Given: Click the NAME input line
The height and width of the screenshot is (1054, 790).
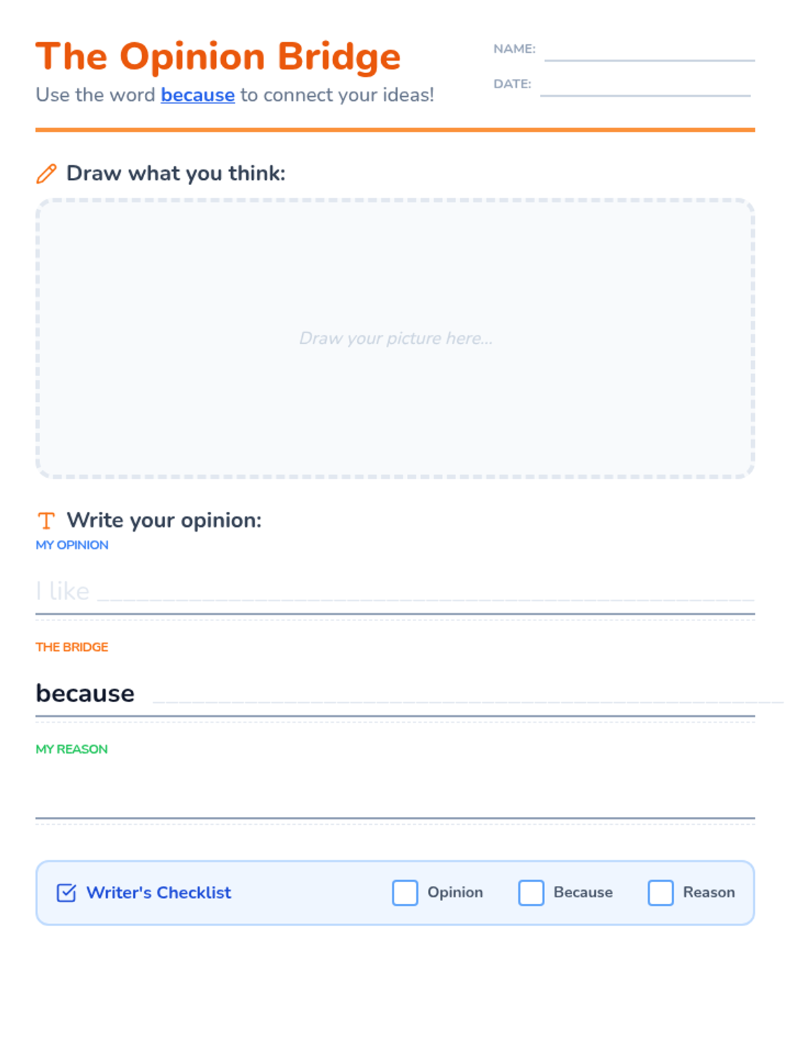Looking at the screenshot, I should [x=648, y=51].
